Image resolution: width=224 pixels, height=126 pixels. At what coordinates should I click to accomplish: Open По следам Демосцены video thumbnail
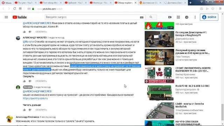tap(159, 39)
